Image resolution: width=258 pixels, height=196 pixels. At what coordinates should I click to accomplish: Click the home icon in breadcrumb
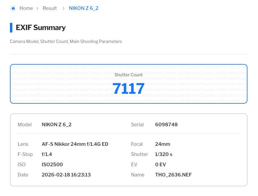13,8
